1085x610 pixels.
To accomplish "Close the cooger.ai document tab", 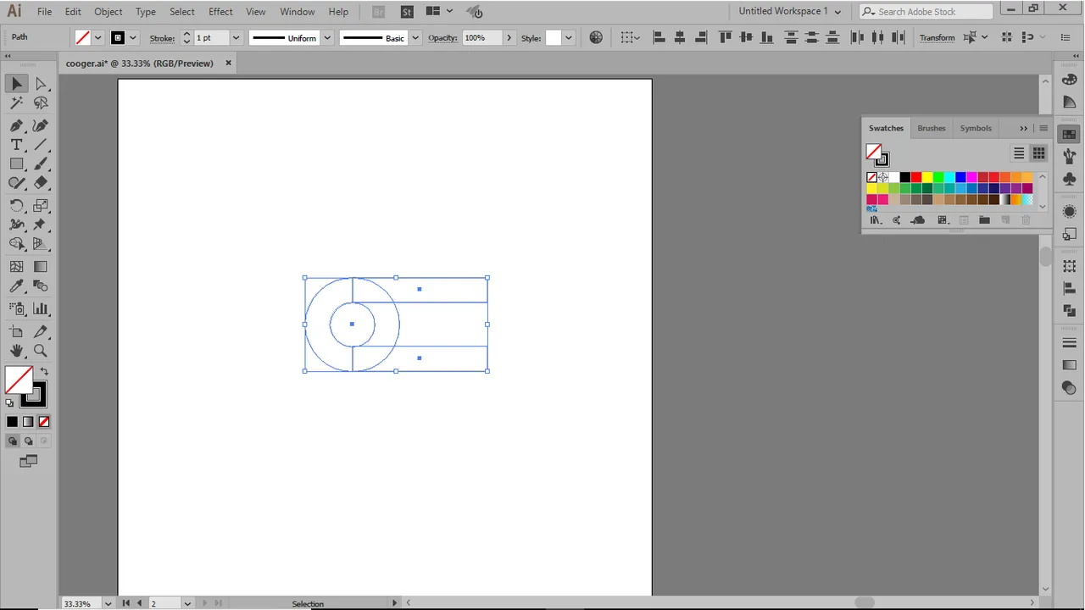I will pyautogui.click(x=228, y=63).
